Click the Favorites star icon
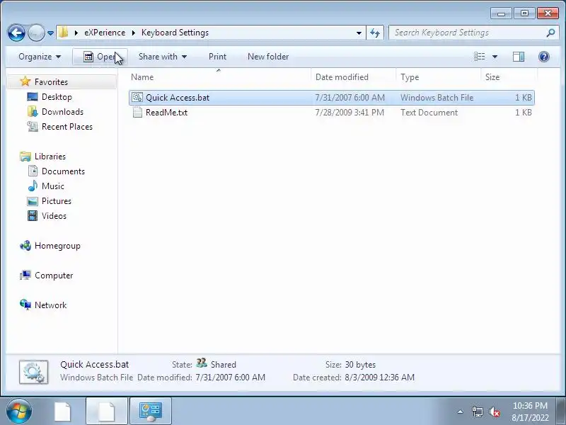Image resolution: width=566 pixels, height=425 pixels. click(25, 81)
